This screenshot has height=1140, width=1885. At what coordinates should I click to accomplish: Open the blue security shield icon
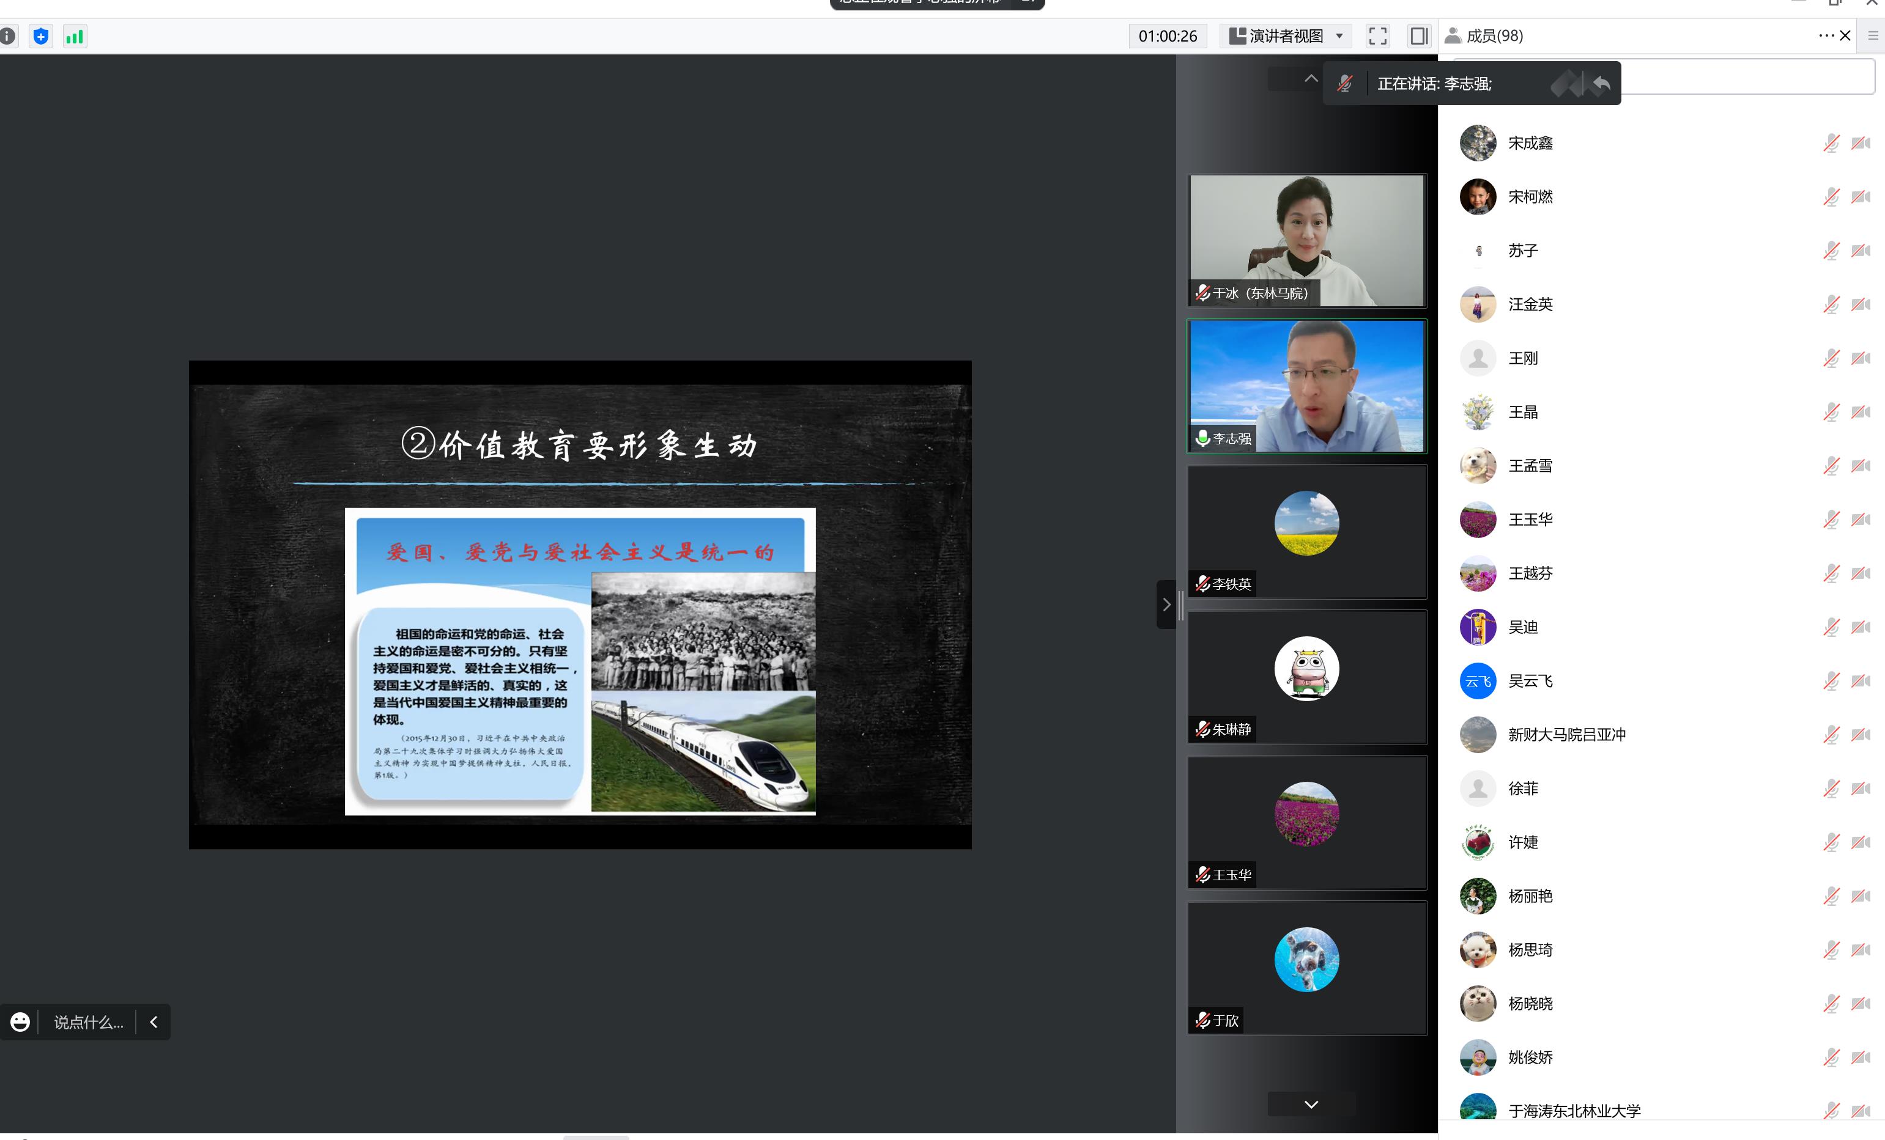click(42, 36)
